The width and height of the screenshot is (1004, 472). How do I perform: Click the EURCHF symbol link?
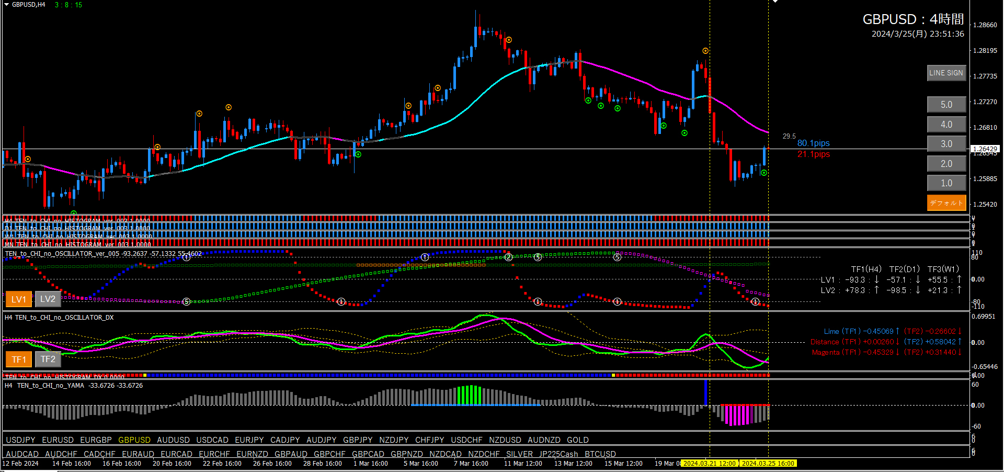click(214, 454)
